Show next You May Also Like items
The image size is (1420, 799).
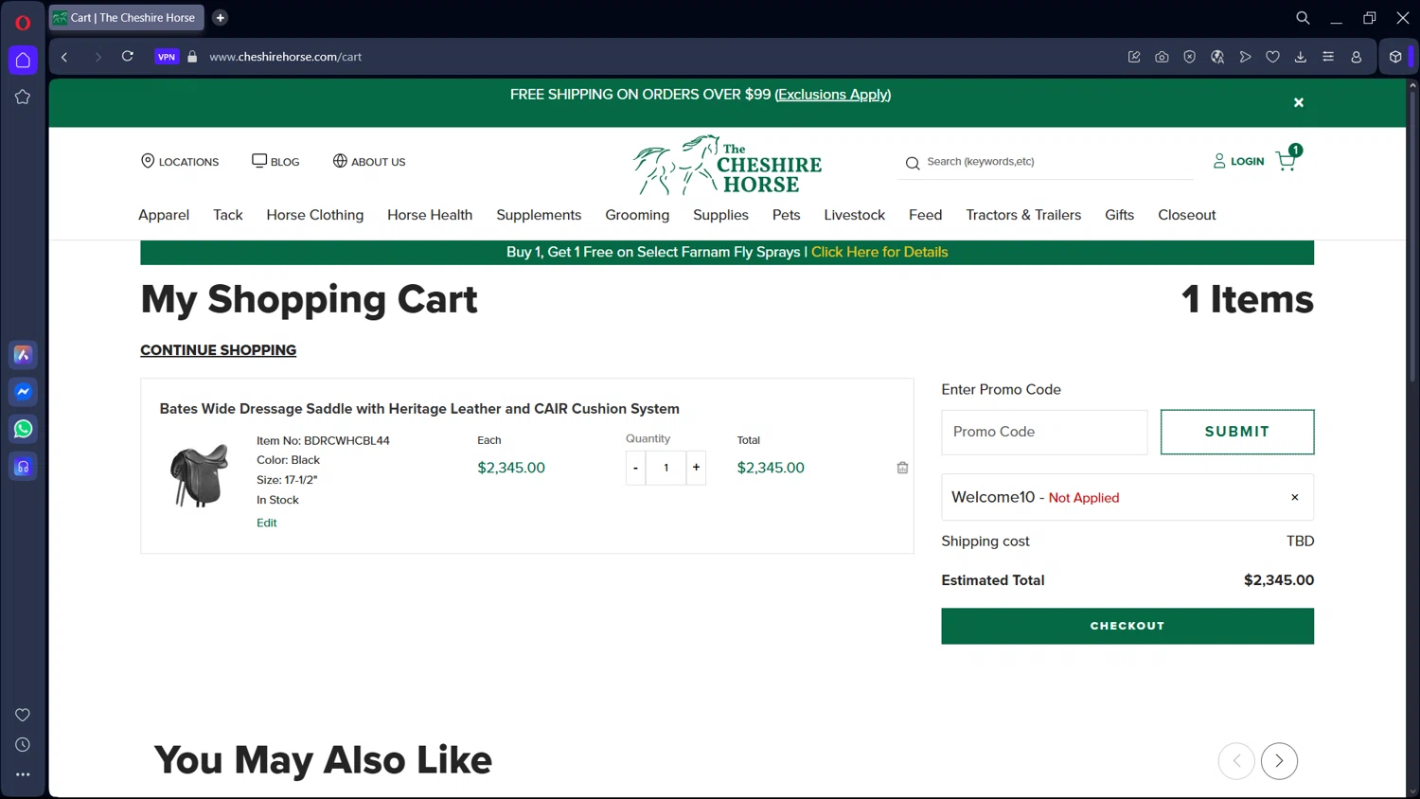pyautogui.click(x=1279, y=761)
